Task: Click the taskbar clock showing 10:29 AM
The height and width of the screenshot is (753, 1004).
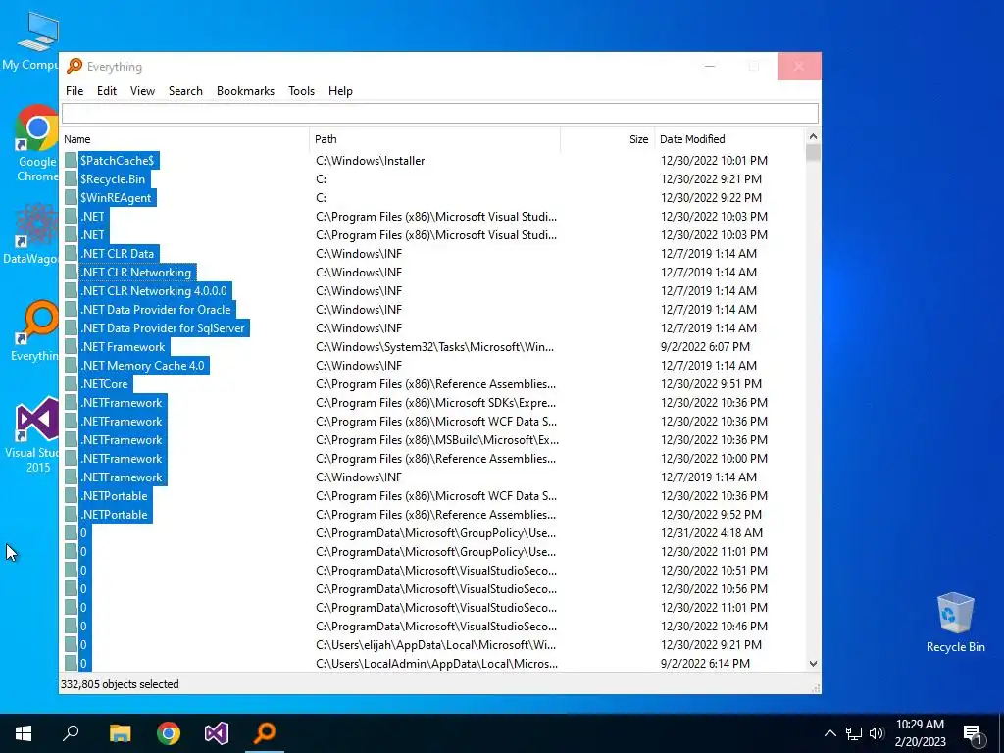Action: [920, 733]
